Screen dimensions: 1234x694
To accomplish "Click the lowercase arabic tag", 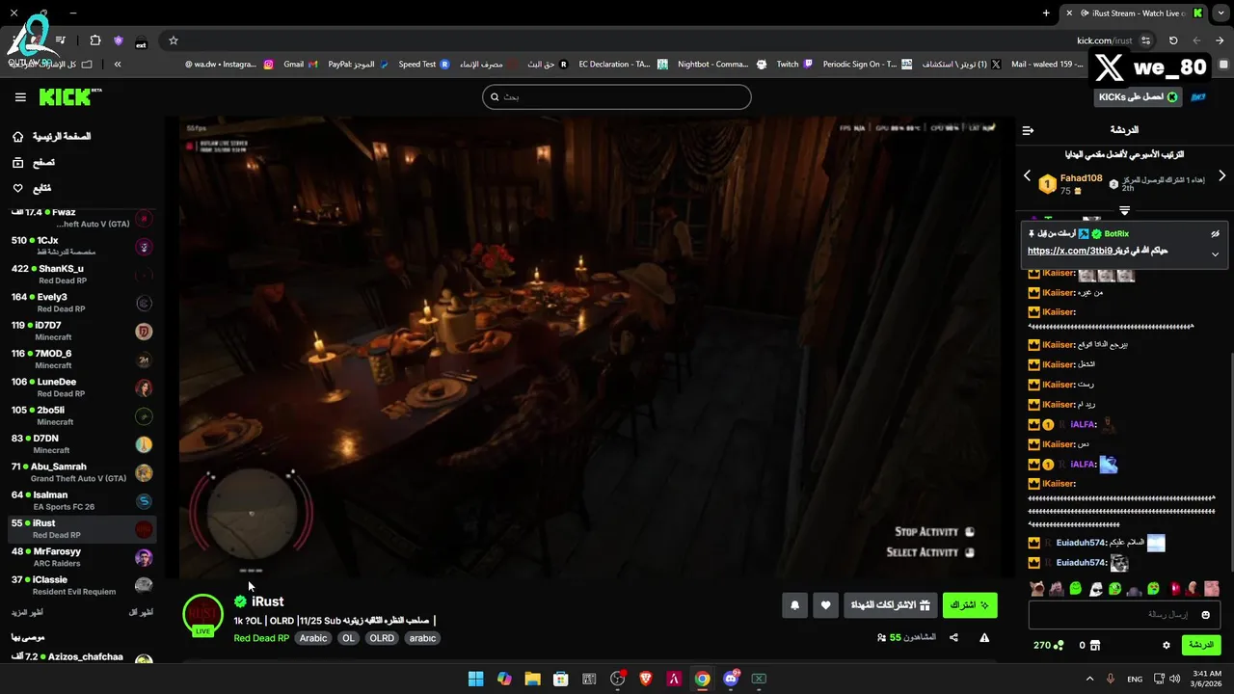I will [422, 638].
